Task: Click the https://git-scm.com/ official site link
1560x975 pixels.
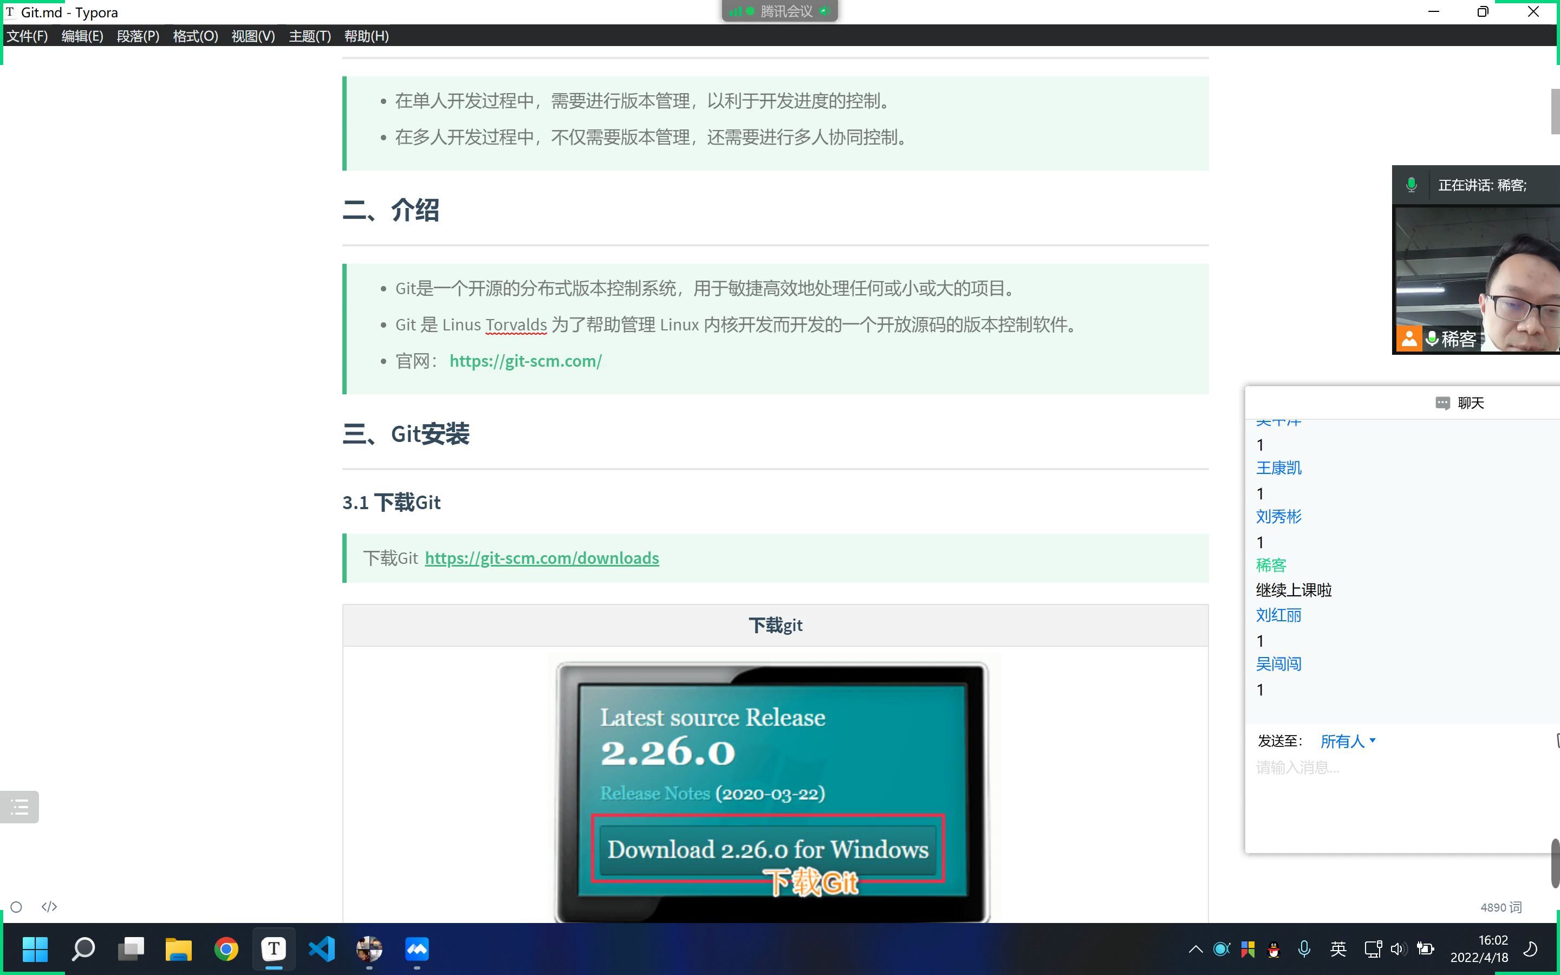Action: click(x=525, y=361)
